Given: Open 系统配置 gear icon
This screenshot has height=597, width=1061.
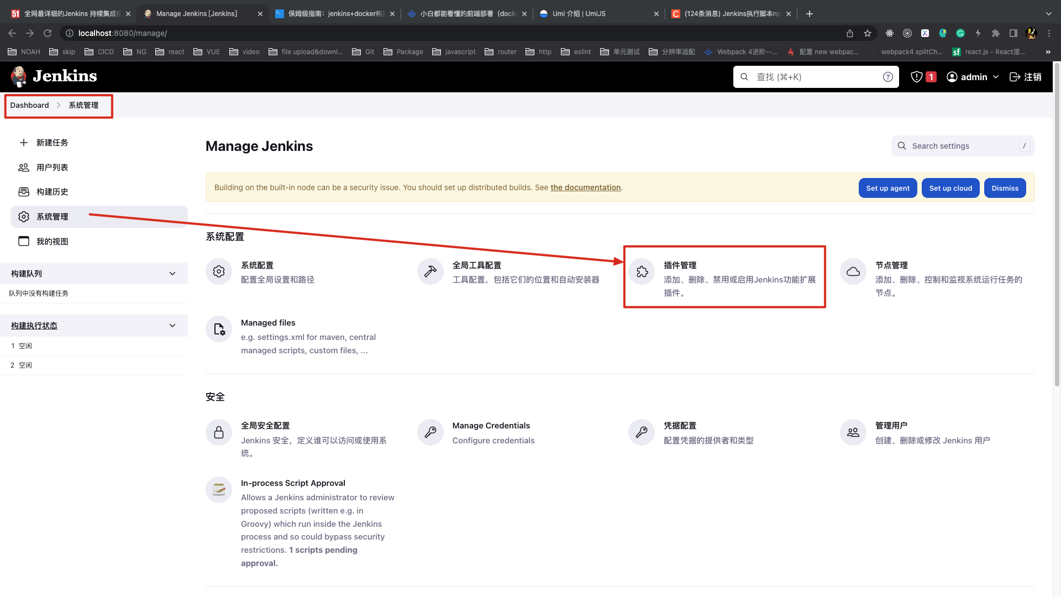Looking at the screenshot, I should [x=219, y=271].
